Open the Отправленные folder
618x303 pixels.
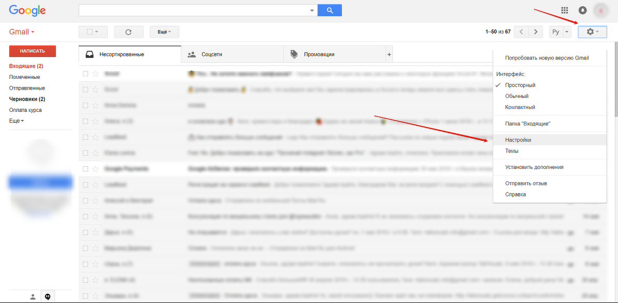(27, 88)
